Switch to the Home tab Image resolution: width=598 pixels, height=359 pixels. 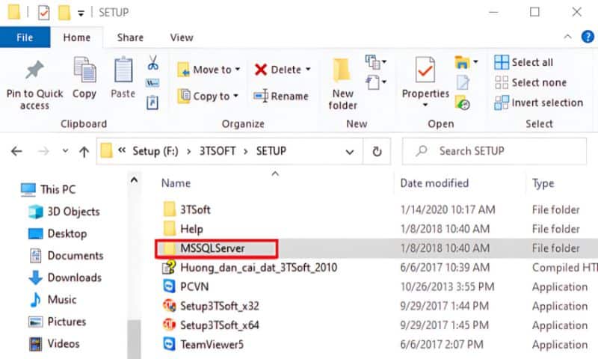tap(77, 37)
